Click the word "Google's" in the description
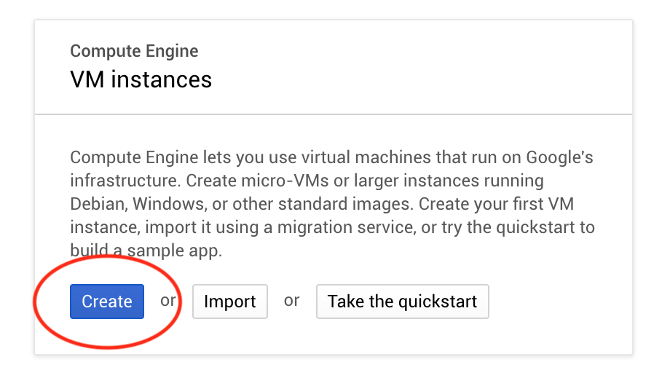 tap(559, 157)
